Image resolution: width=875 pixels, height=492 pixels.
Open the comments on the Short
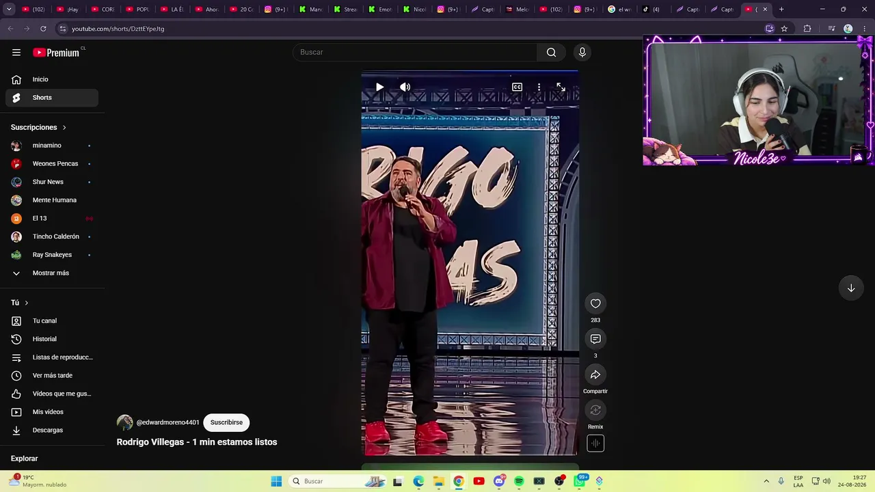click(595, 340)
